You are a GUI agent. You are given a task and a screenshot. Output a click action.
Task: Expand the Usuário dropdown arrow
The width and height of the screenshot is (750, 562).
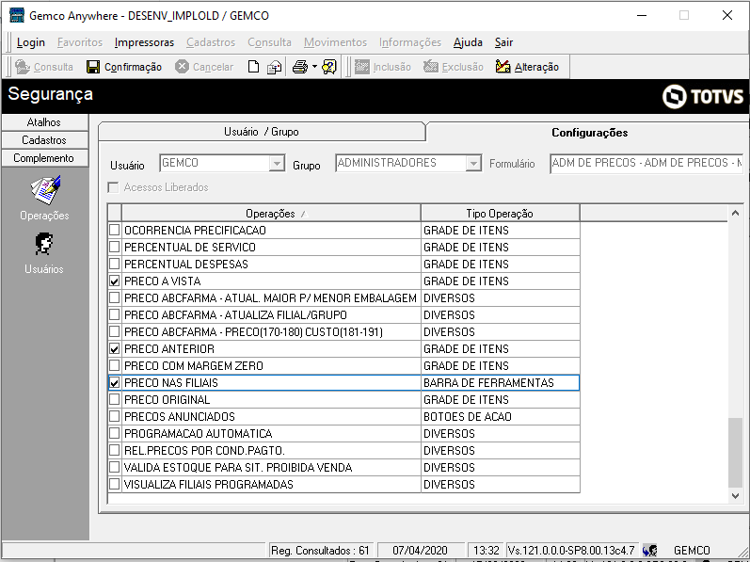click(277, 164)
